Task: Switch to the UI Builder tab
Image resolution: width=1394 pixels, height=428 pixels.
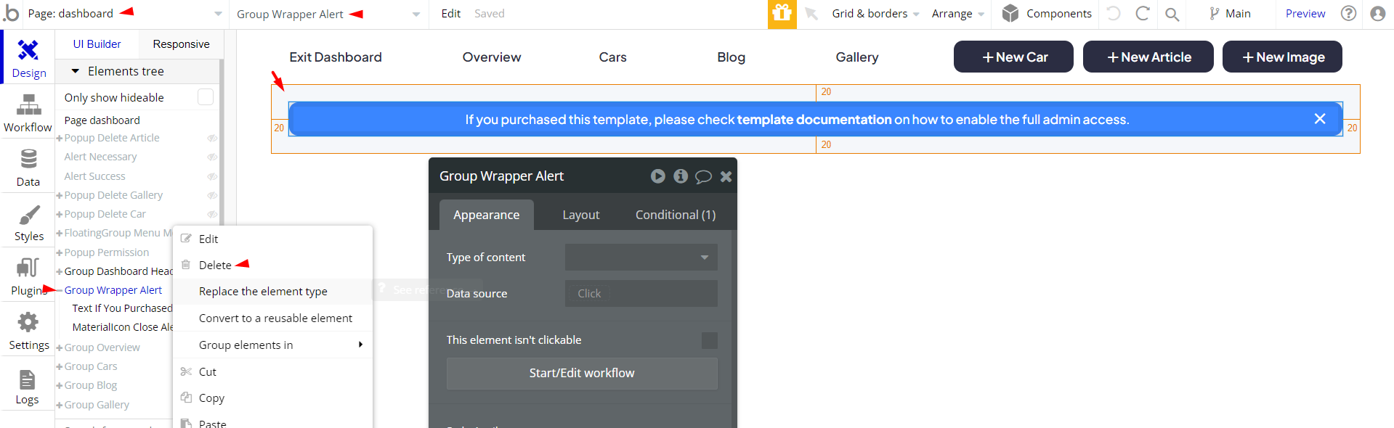Action: (x=97, y=44)
